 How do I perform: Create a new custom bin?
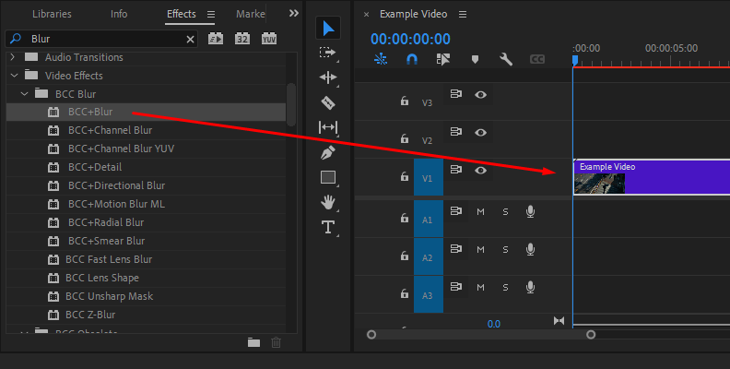[x=253, y=343]
